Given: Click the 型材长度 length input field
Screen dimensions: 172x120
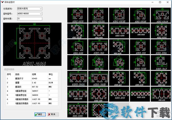Looking at the screenshot, I should pyautogui.click(x=30, y=19).
